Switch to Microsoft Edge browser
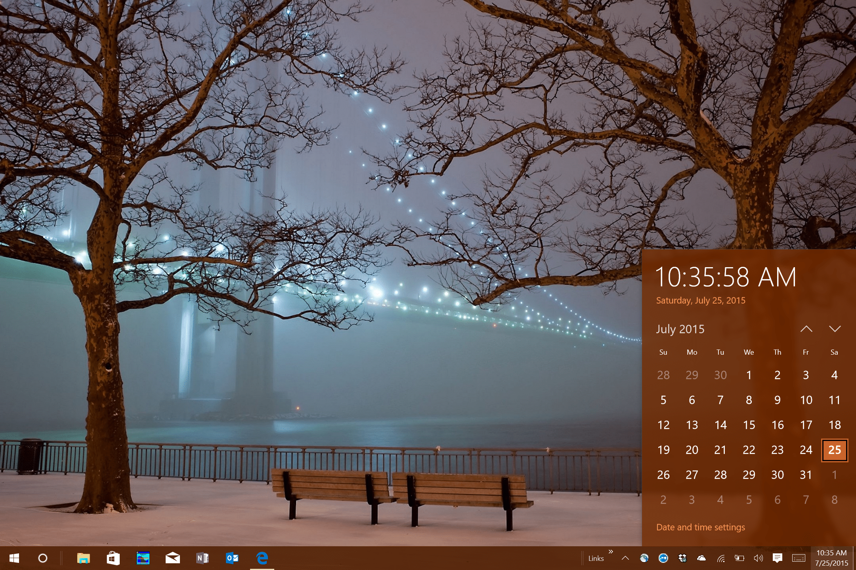The height and width of the screenshot is (570, 856). point(262,558)
